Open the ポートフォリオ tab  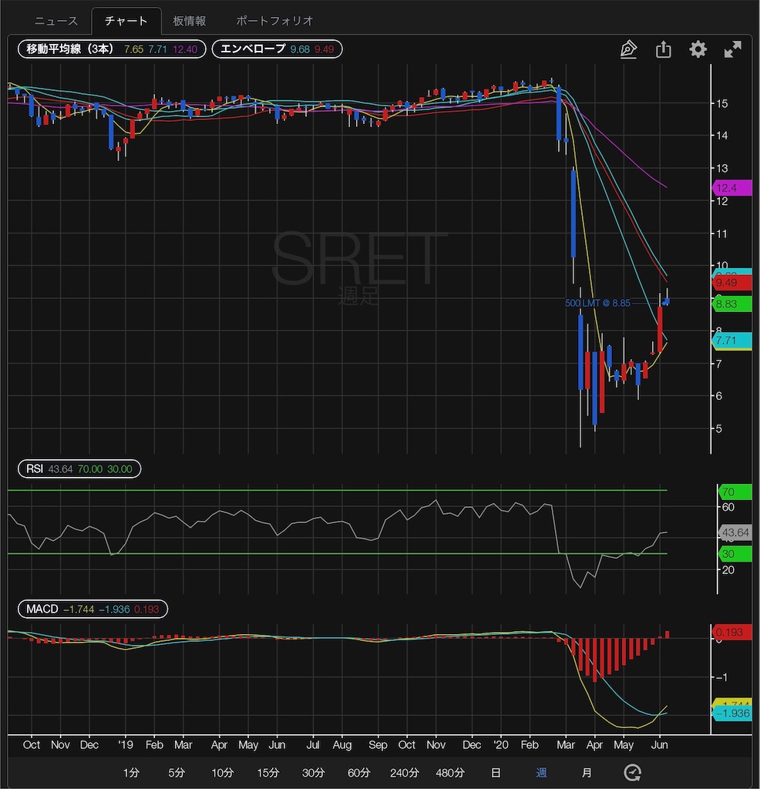(x=275, y=21)
